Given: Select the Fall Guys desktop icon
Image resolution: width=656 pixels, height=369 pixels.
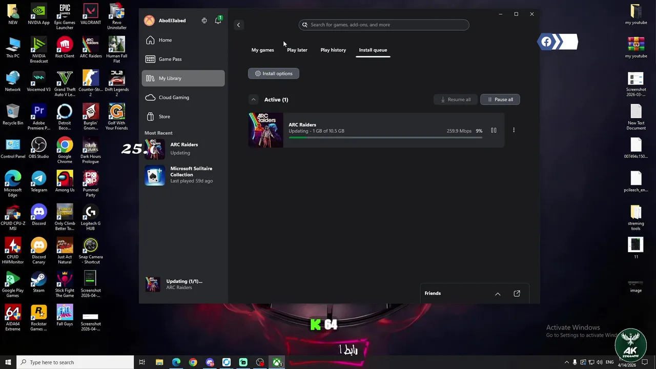Looking at the screenshot, I should [65, 316].
